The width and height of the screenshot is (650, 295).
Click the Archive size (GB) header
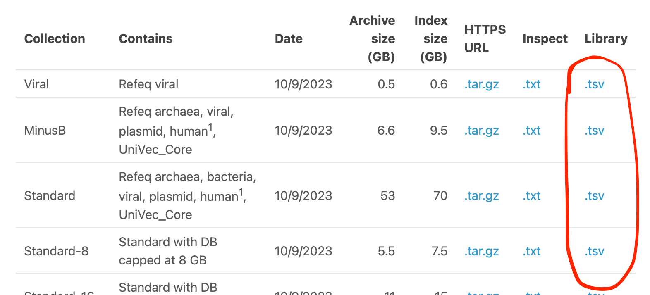click(x=373, y=39)
